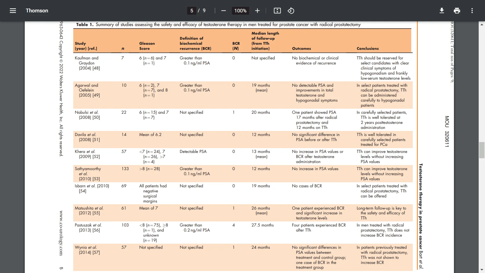
Task: Rotate the document counterclockwise
Action: (x=291, y=11)
